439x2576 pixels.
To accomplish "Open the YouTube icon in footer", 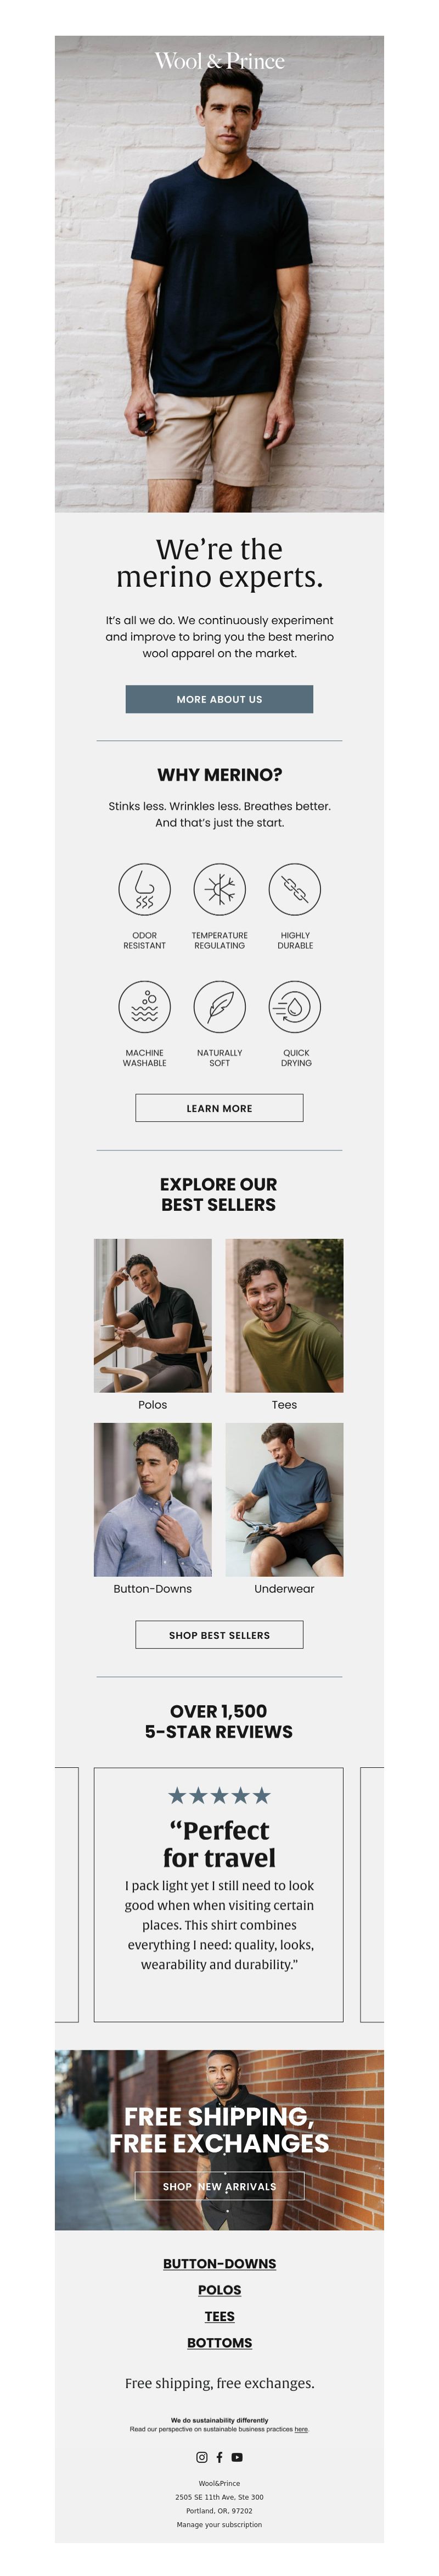I will tap(237, 2457).
